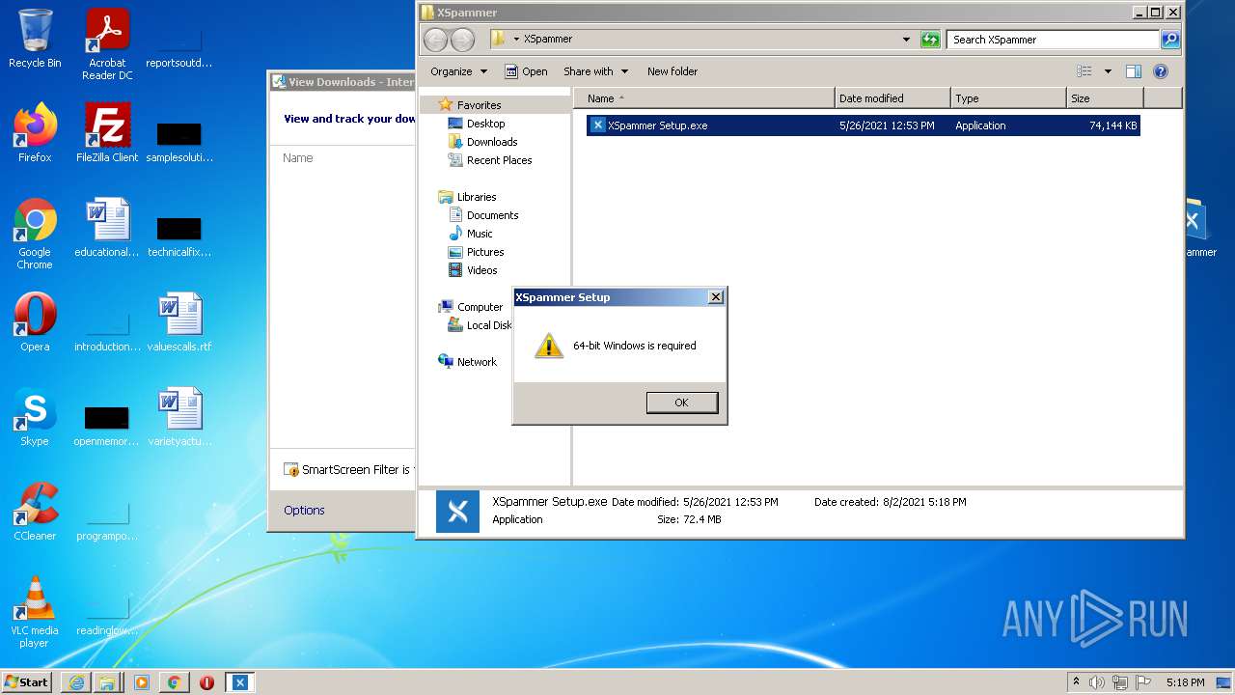Open Music library in navigation pane
The image size is (1235, 695).
pos(480,234)
